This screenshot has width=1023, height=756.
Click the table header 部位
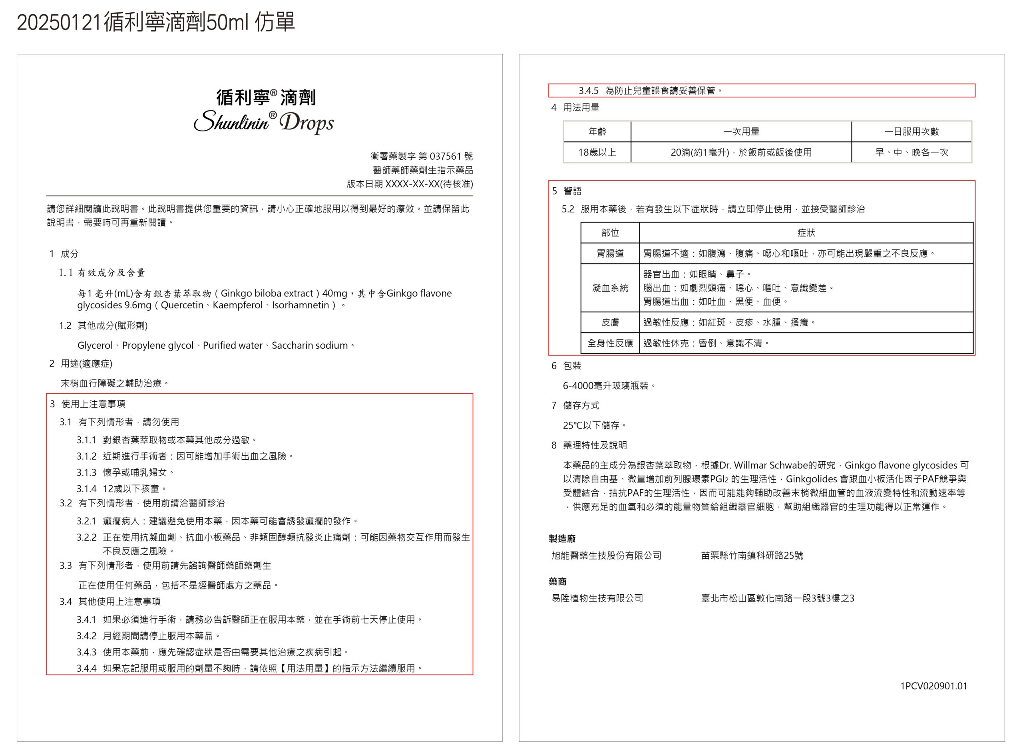click(610, 233)
